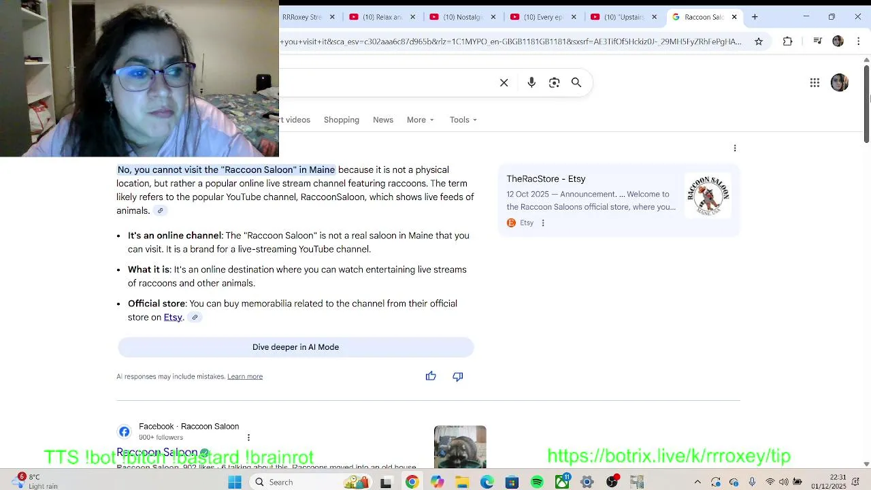Screen dimensions: 871x490
Task: Start voice search with the microphone icon
Action: point(531,83)
